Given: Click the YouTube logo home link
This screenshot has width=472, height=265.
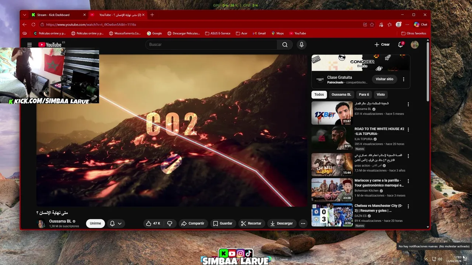Looking at the screenshot, I should coord(50,45).
